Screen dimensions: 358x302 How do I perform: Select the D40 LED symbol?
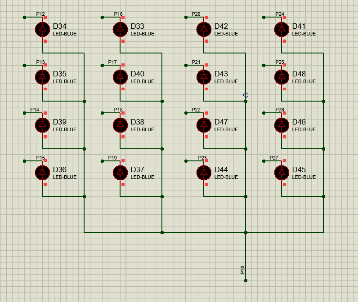(x=121, y=77)
